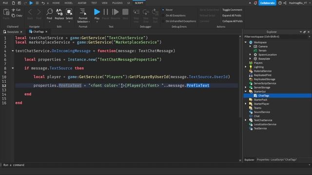
Task: Select Terrain in Explorer tree
Action: tap(262, 51)
